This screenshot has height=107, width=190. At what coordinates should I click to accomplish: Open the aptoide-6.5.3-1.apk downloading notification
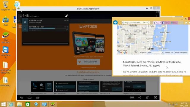45,28
